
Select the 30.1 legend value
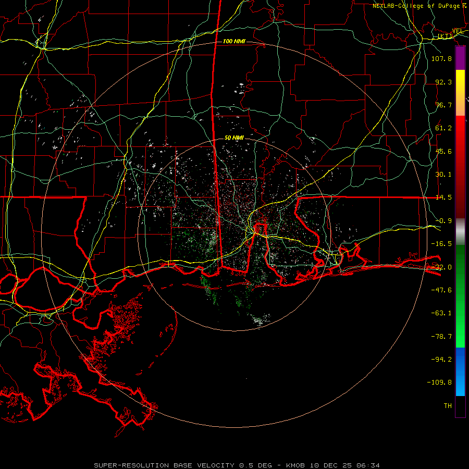tap(443, 175)
